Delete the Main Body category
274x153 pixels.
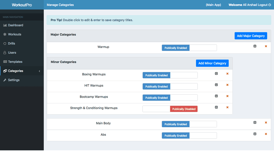click(x=266, y=123)
